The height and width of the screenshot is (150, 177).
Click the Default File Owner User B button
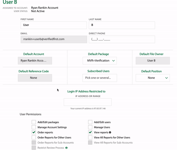click(153, 61)
